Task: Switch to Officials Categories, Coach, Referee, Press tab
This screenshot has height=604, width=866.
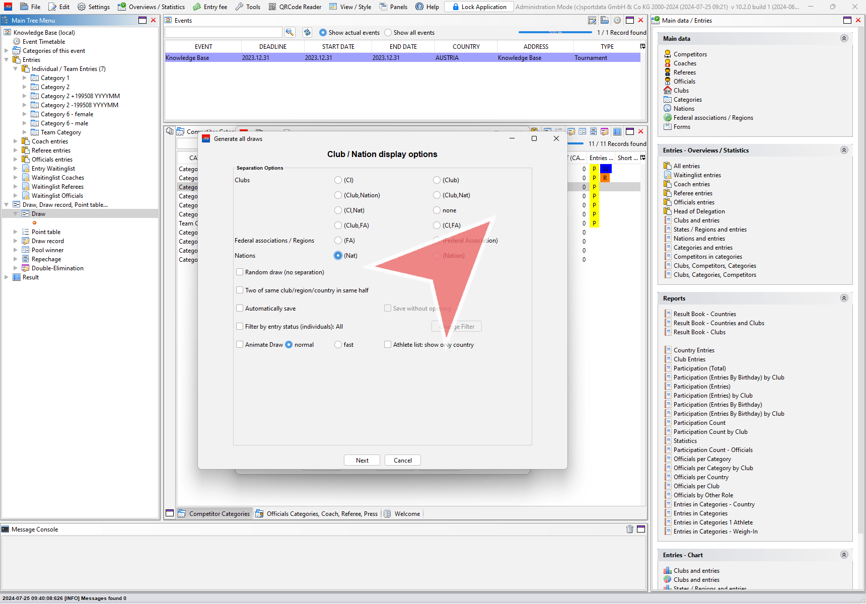Action: coord(317,514)
